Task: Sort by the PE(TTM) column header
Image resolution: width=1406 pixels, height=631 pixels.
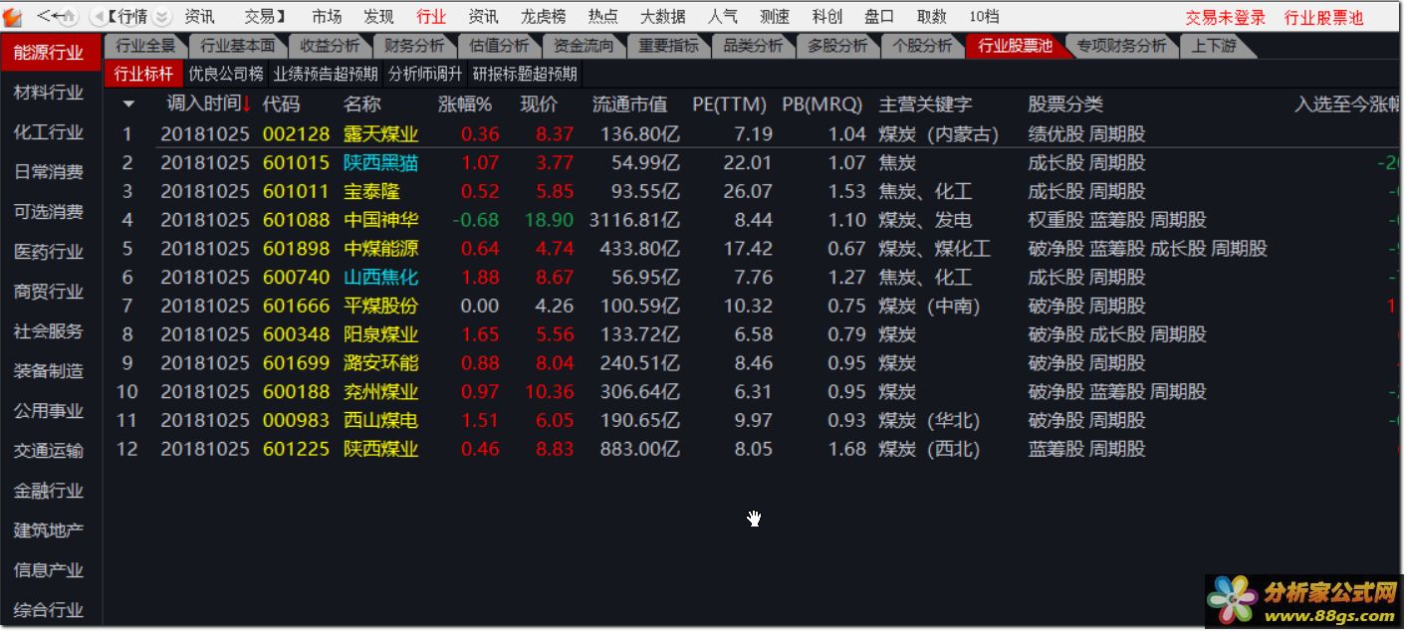Action: 730,104
